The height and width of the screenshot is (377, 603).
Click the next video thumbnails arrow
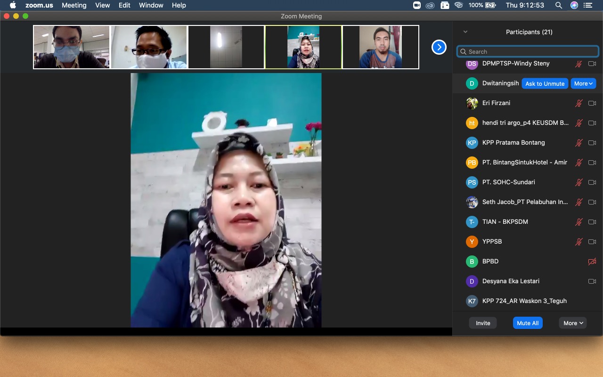click(x=439, y=47)
